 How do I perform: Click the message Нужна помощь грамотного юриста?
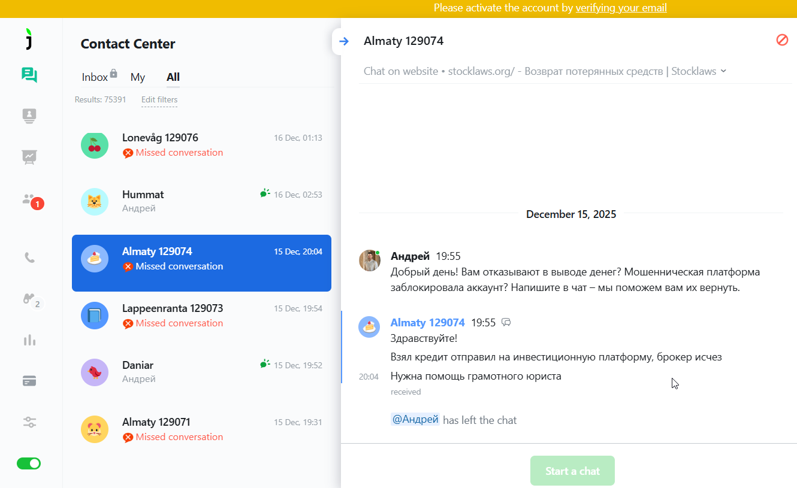pos(476,376)
